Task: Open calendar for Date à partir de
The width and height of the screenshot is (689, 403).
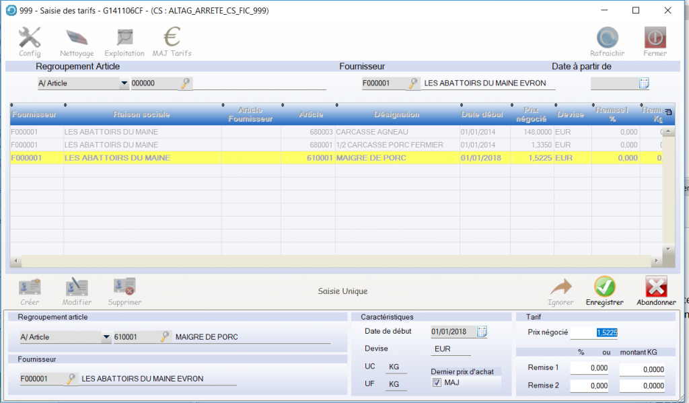Action: [x=643, y=83]
